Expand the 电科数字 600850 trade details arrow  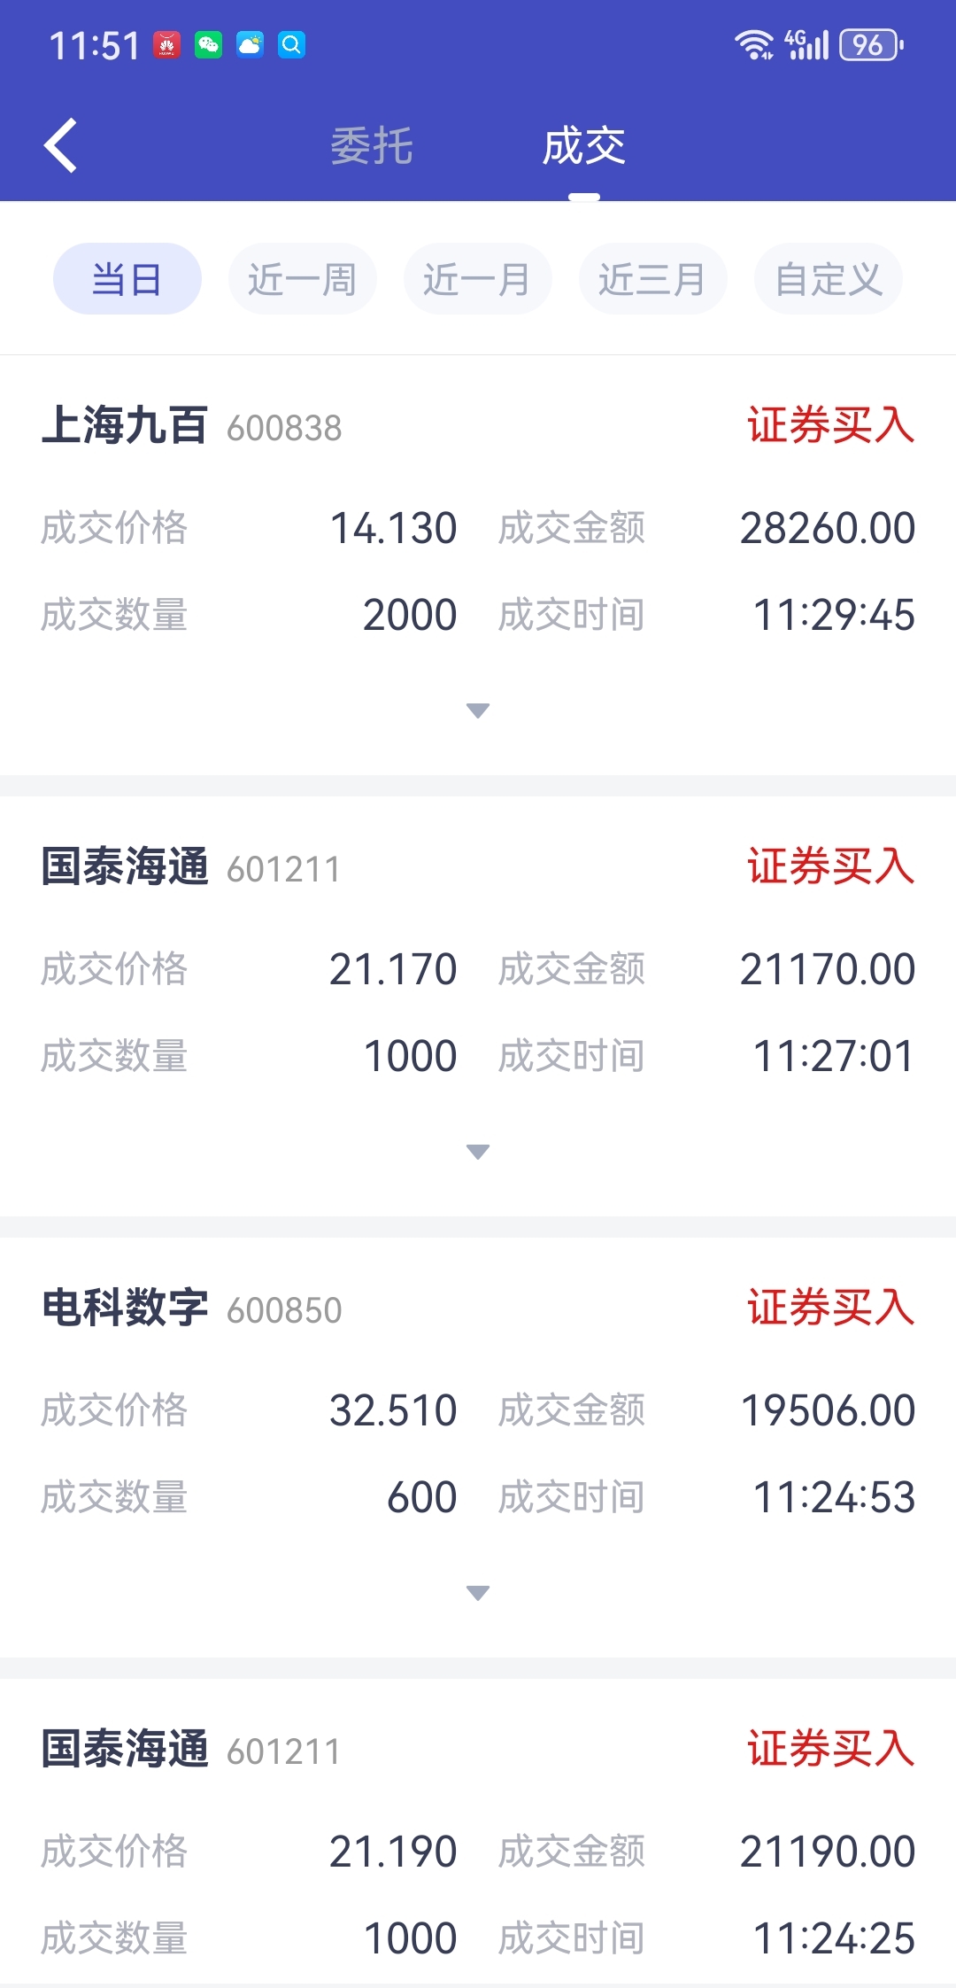478,1593
